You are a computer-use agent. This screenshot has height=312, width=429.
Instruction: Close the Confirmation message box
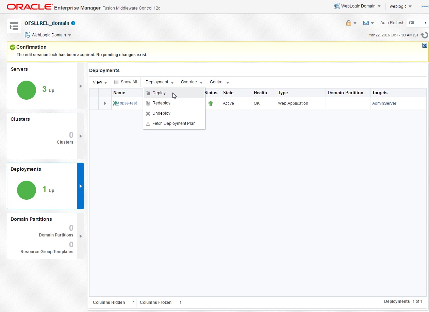point(425,45)
